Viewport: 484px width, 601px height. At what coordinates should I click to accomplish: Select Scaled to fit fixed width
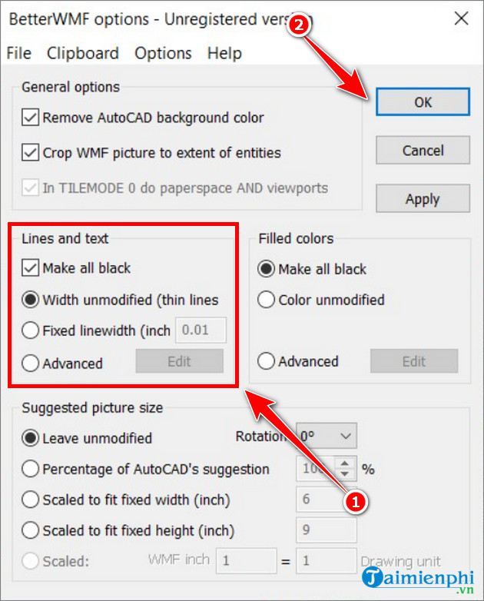coord(31,500)
